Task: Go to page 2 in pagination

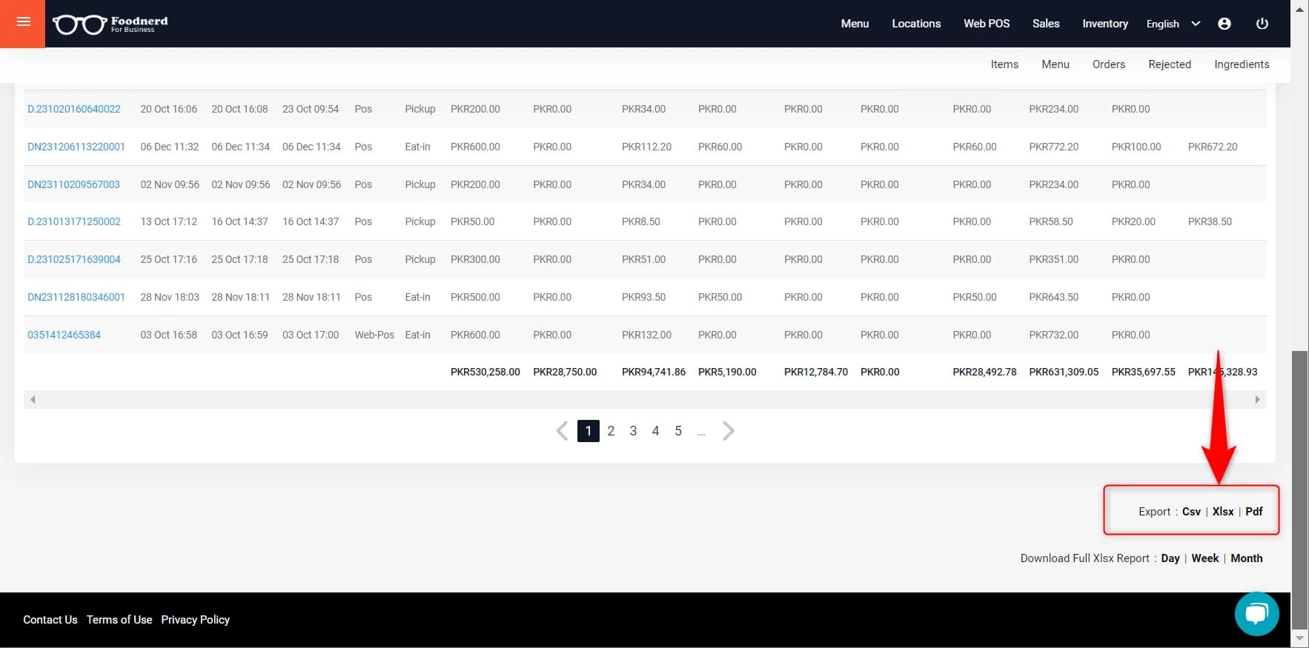Action: click(x=611, y=431)
